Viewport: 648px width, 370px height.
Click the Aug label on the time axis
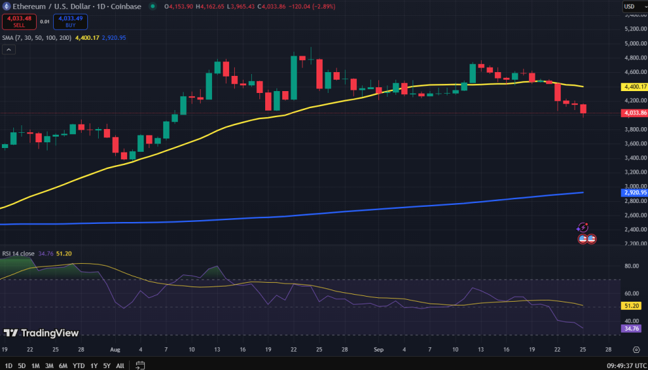click(115, 350)
